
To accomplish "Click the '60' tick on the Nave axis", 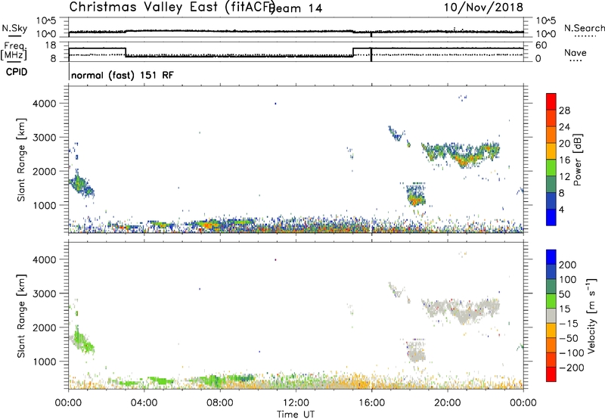I will 541,45.
